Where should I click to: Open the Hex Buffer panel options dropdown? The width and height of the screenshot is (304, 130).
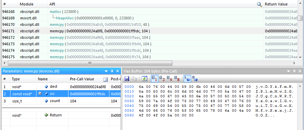pos(288,71)
